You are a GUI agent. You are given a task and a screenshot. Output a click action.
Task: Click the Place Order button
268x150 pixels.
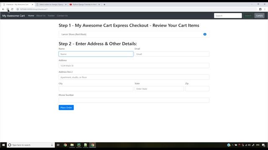(x=66, y=107)
